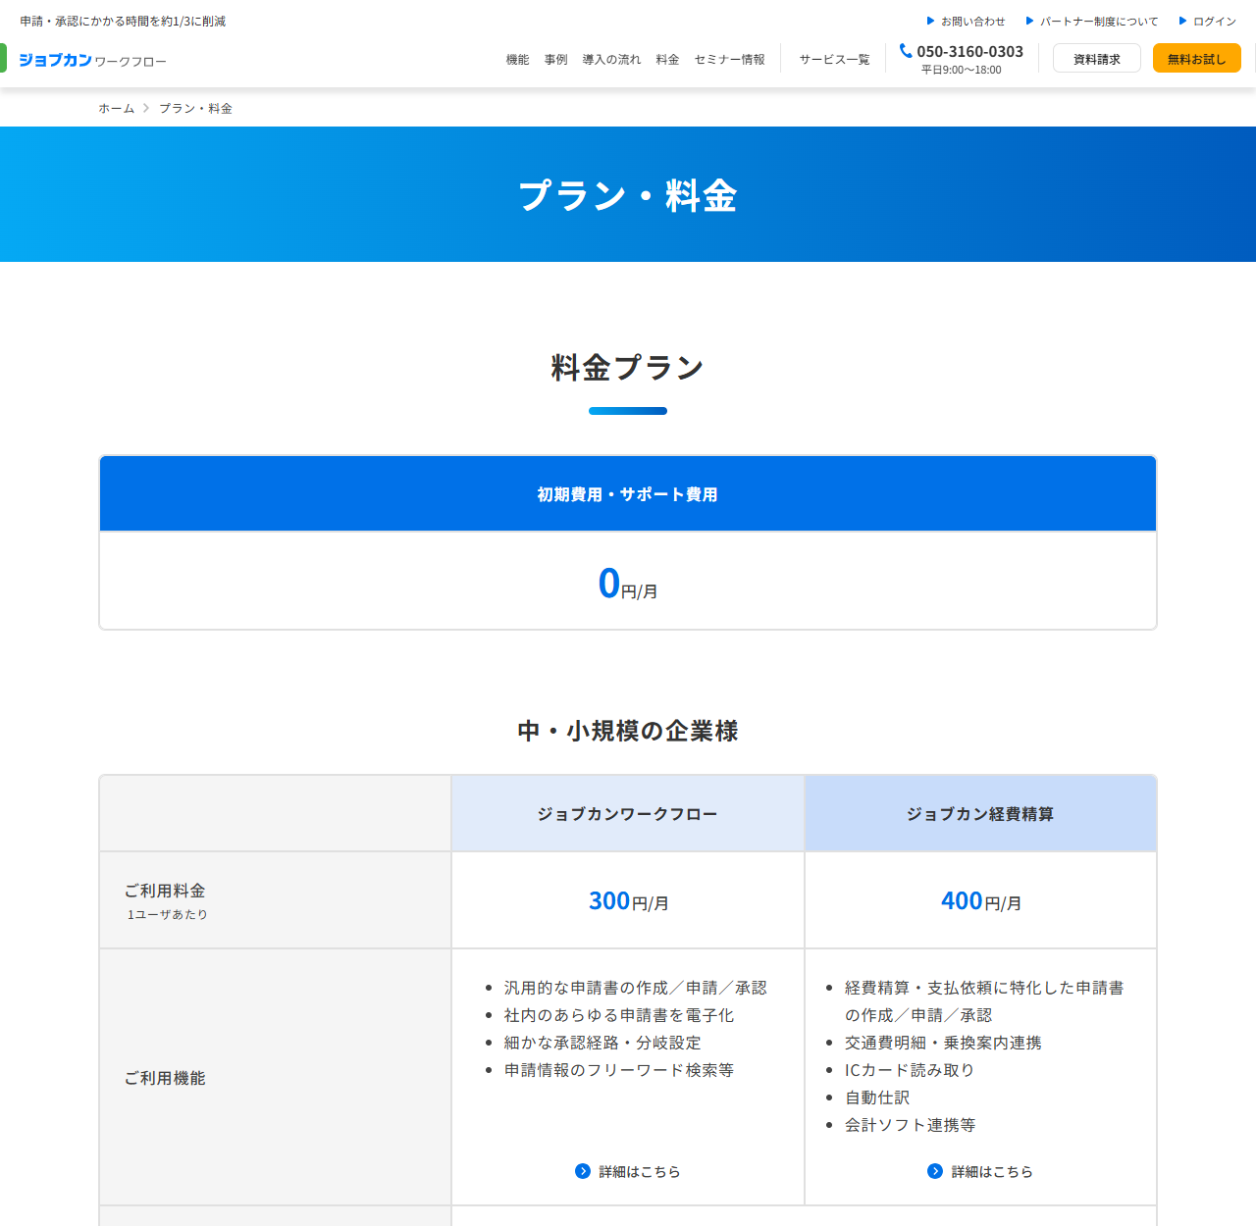Open the 事例 menu item
The height and width of the screenshot is (1226, 1256).
click(555, 60)
